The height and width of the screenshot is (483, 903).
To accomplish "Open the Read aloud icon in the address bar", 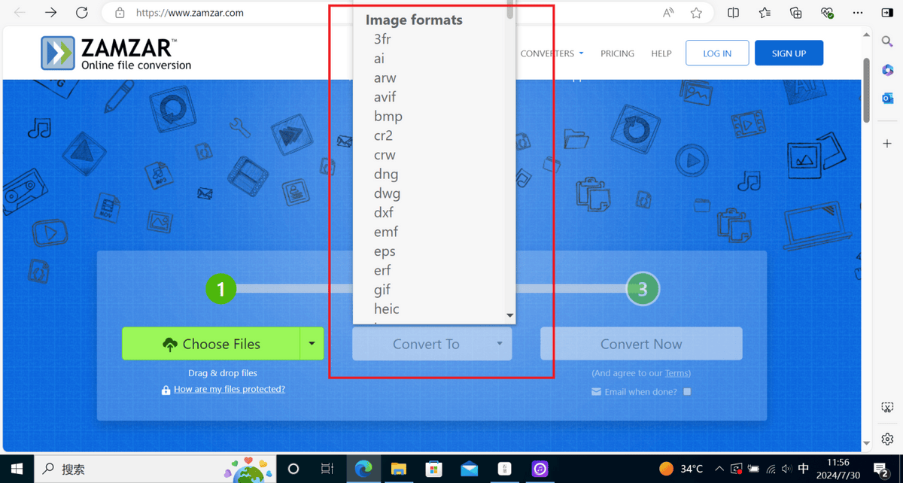I will [x=668, y=13].
